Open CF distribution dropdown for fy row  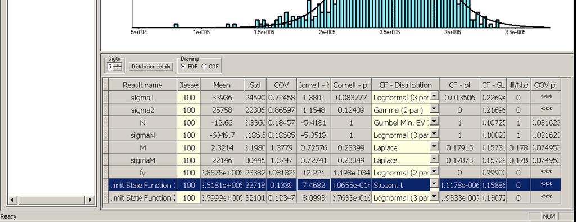click(434, 171)
